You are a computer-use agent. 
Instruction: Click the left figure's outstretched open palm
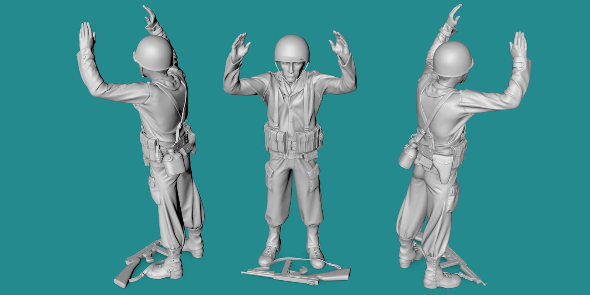click(x=86, y=36)
